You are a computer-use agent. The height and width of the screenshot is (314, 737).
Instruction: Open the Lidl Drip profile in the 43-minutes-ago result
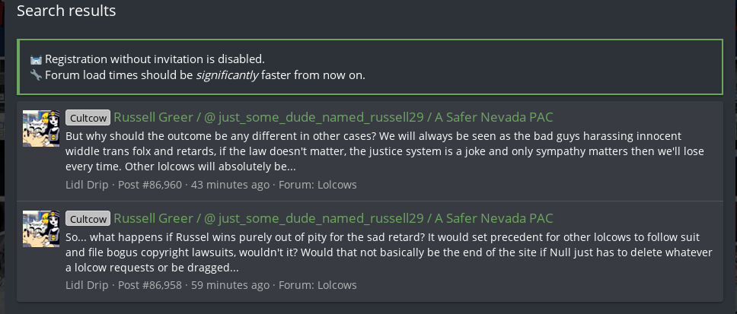click(x=88, y=185)
